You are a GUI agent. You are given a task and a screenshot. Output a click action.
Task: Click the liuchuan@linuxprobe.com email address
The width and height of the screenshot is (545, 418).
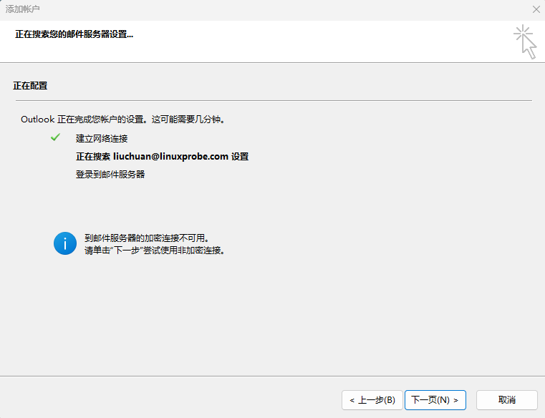170,156
